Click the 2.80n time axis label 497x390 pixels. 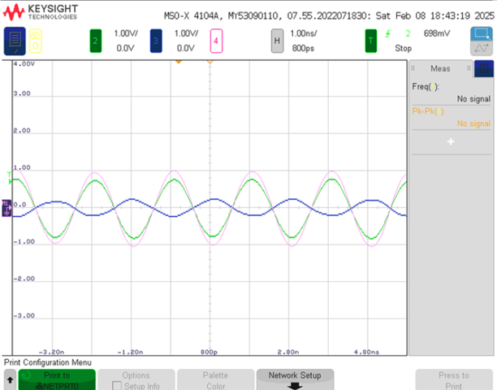pyautogui.click(x=288, y=352)
